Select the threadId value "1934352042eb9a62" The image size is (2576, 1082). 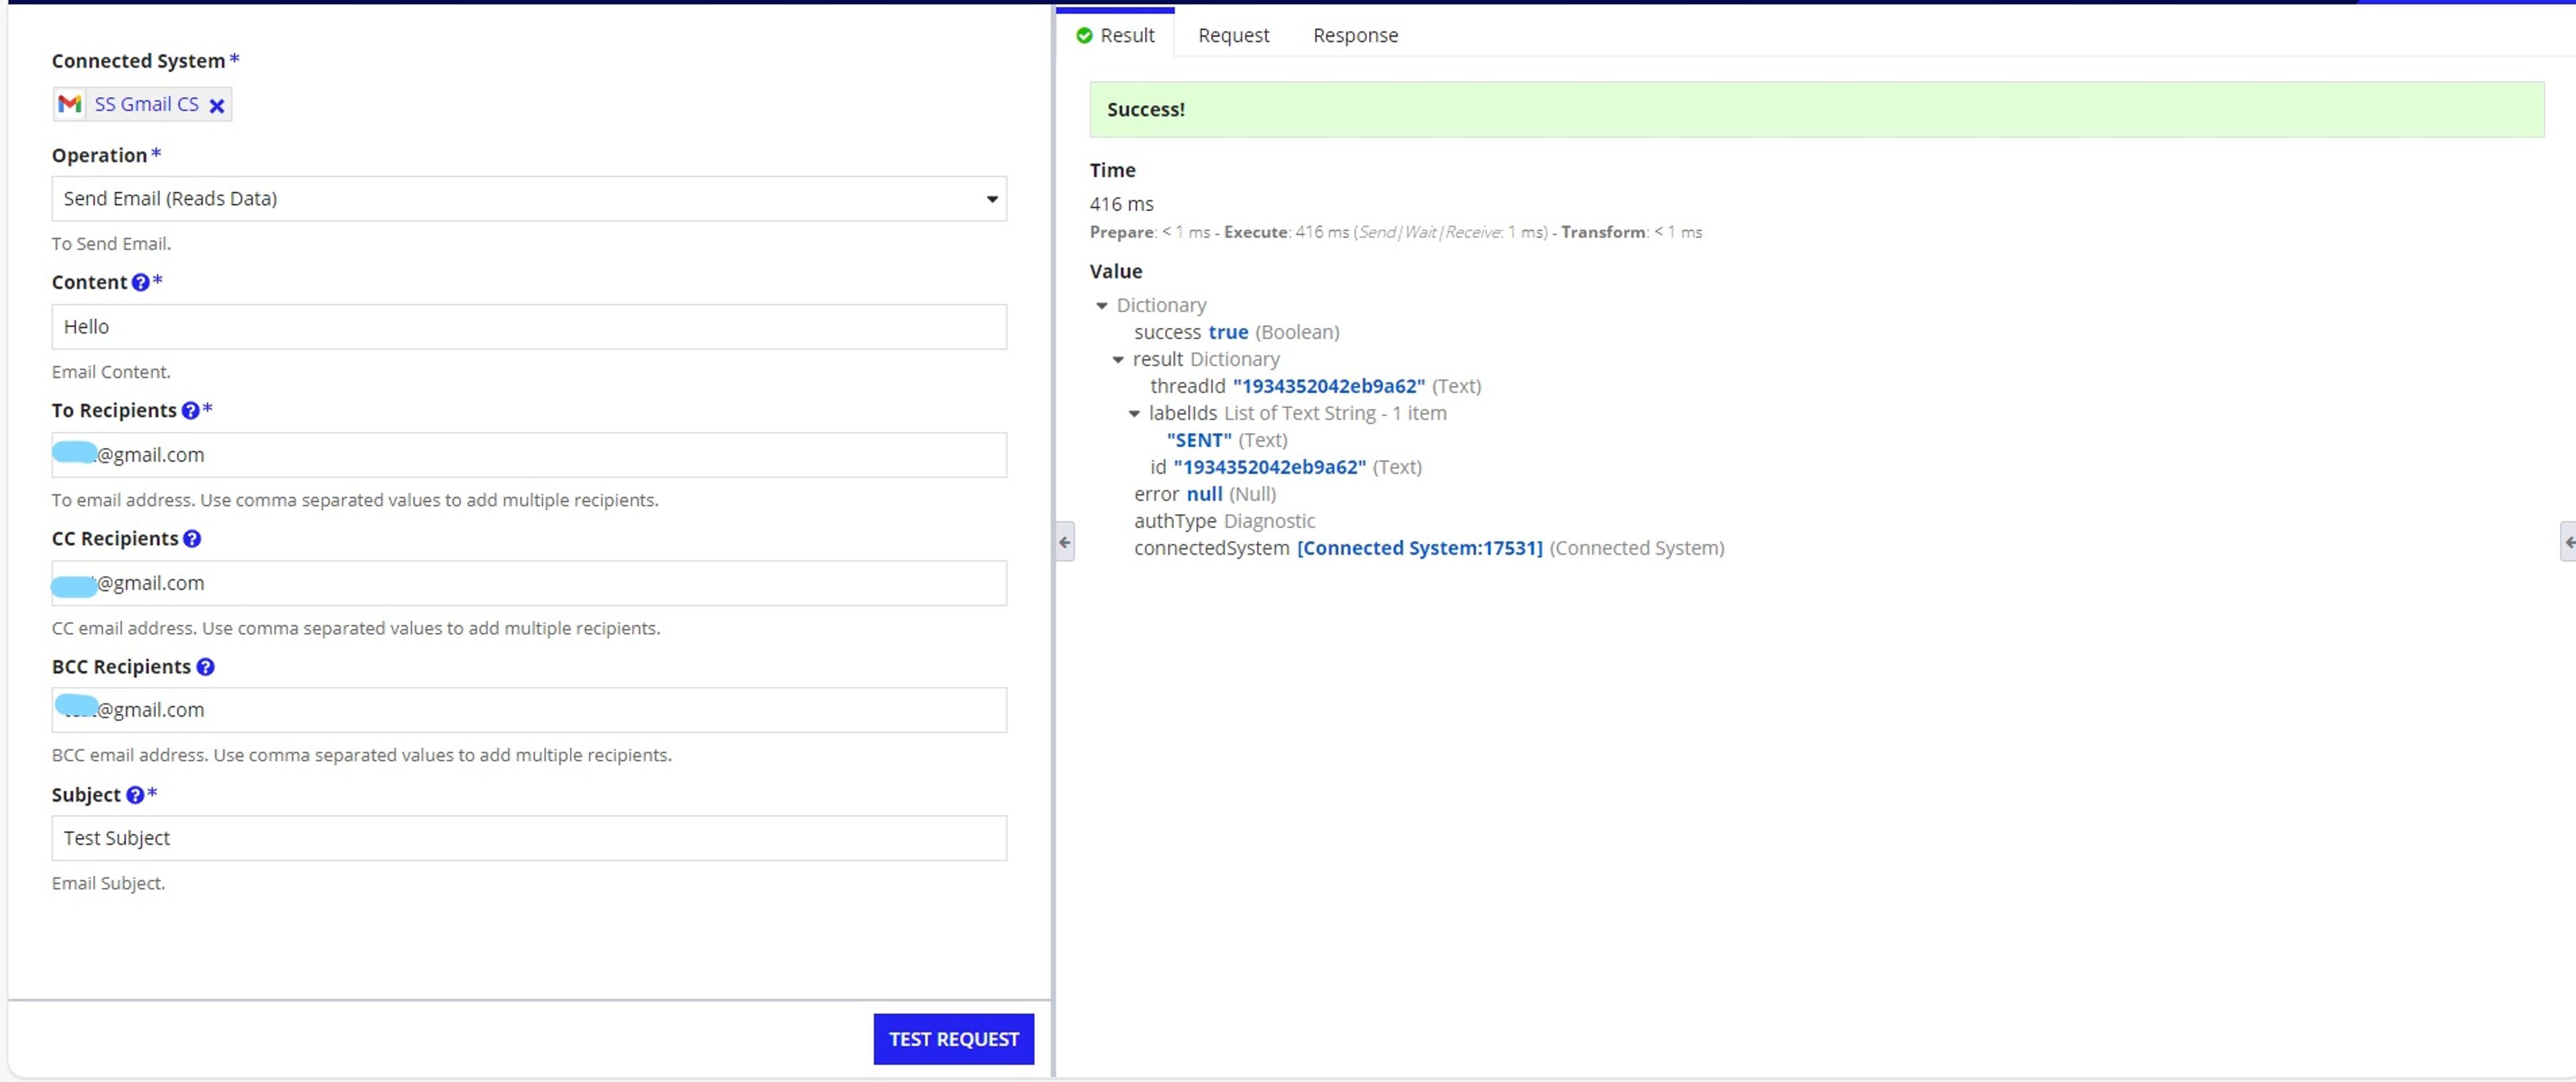pos(1329,385)
